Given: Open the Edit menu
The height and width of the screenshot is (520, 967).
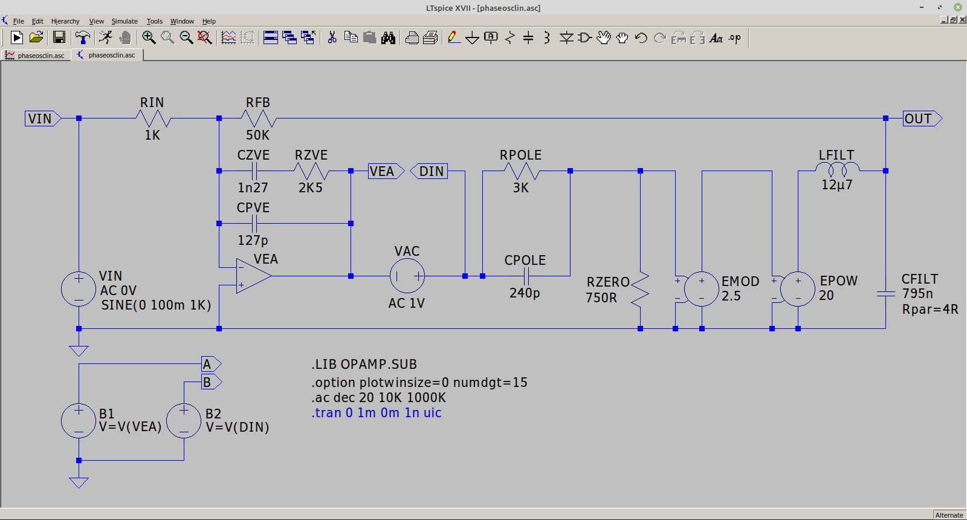Looking at the screenshot, I should pos(37,21).
